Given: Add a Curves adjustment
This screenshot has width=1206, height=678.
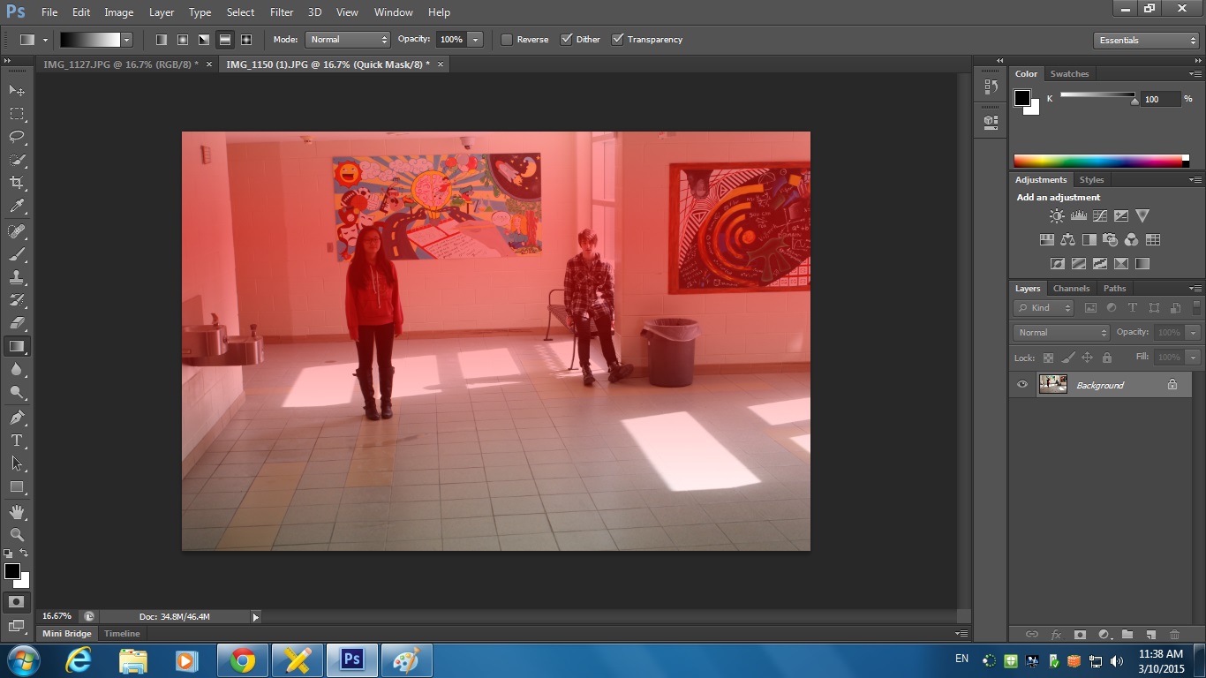Looking at the screenshot, I should point(1099,215).
